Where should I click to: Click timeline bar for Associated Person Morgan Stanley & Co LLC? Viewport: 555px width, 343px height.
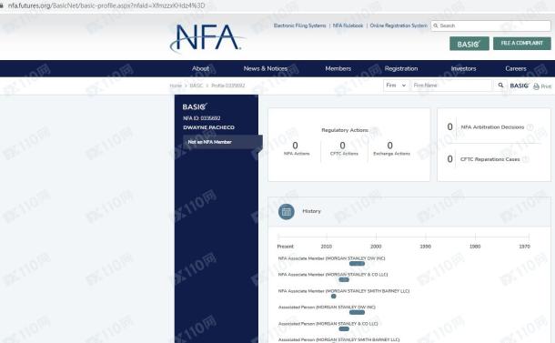pyautogui.click(x=344, y=328)
